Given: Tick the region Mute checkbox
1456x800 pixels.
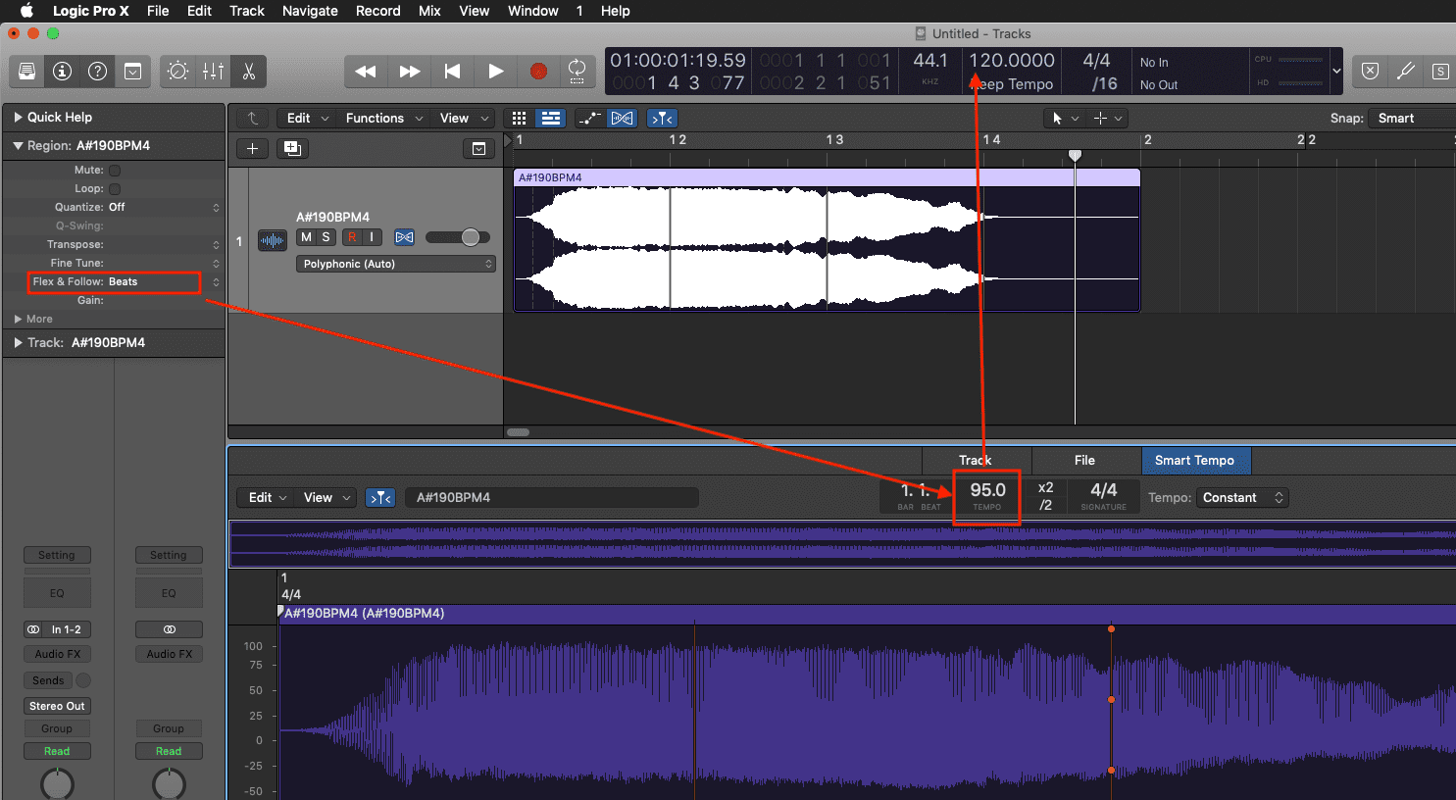Looking at the screenshot, I should coord(115,171).
